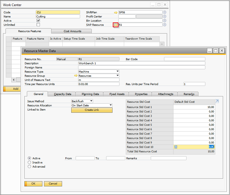
Task: Click the Resource Group link arrow
Action: pos(76,76)
